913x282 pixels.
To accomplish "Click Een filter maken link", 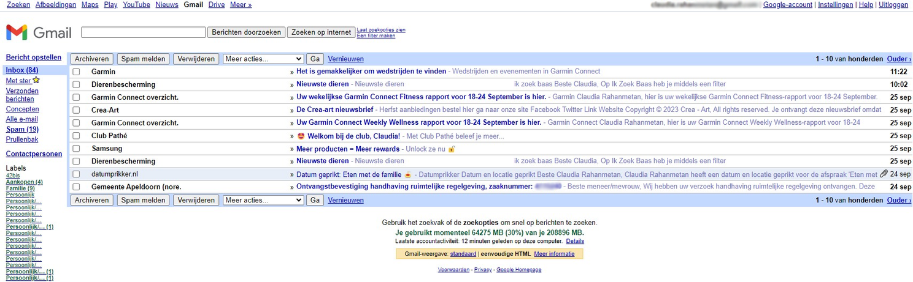I will click(x=376, y=35).
